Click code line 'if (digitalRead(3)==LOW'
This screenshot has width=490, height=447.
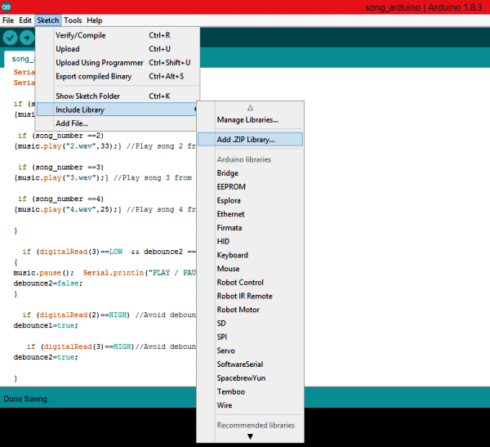click(109, 252)
